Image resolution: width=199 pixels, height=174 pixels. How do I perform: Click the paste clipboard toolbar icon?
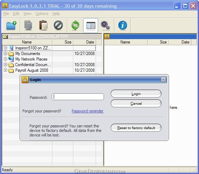43,25
